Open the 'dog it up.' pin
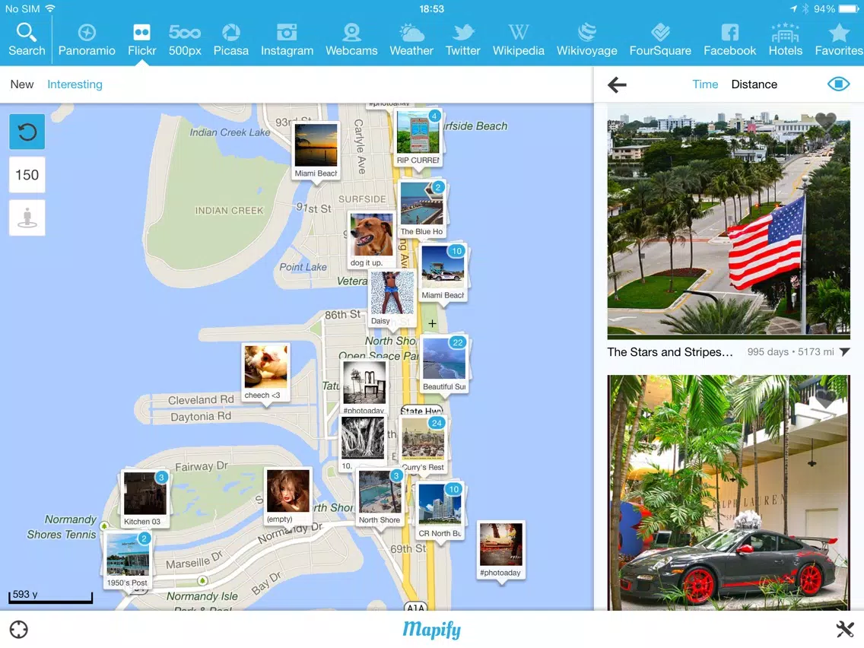Screen dimensions: 864x648 coord(371,240)
